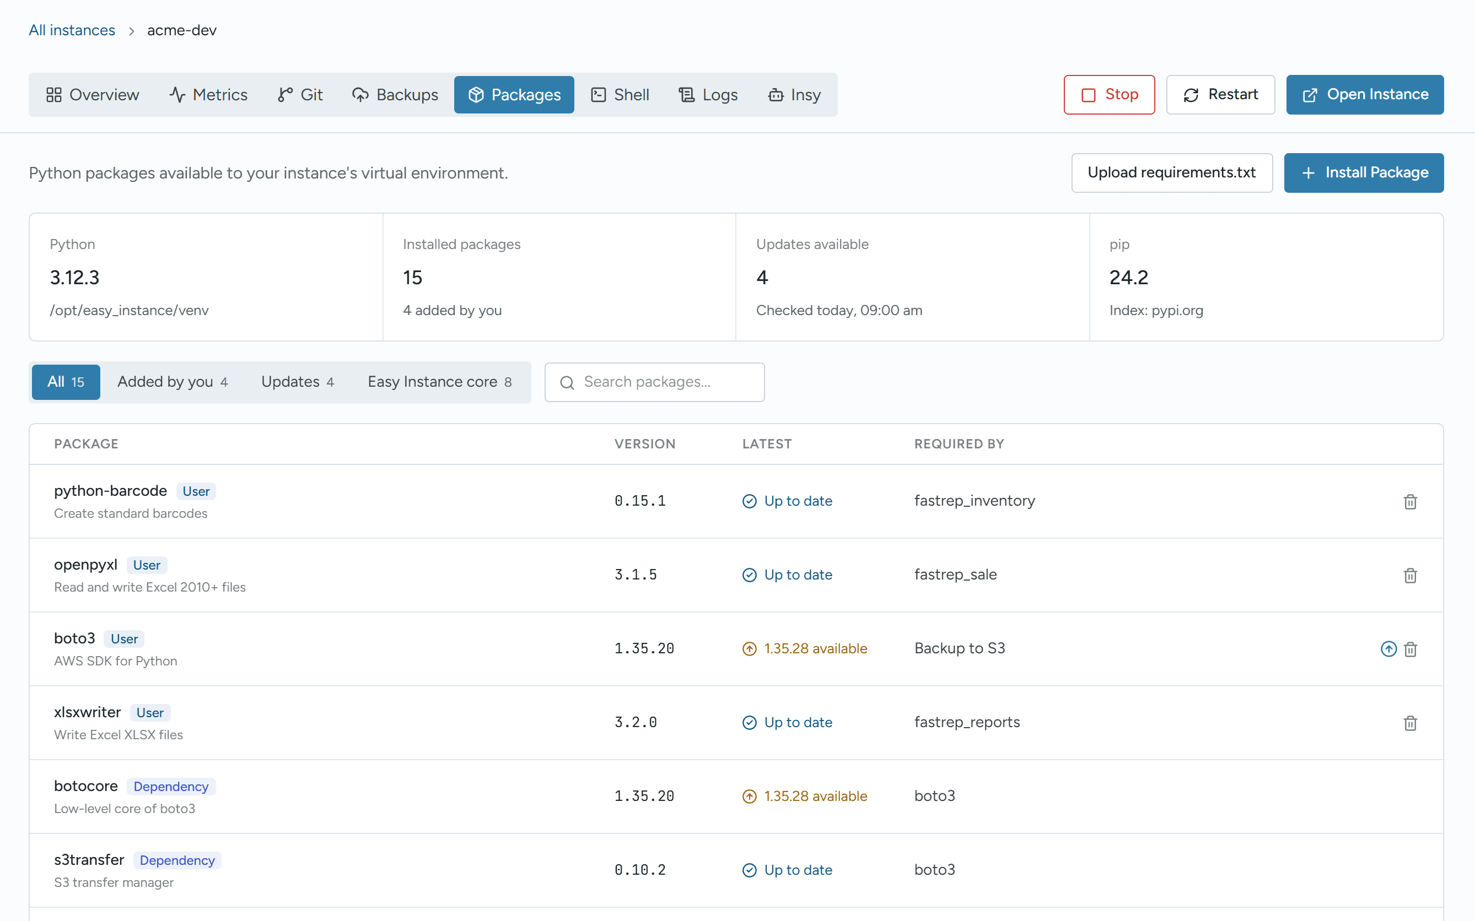This screenshot has width=1475, height=921.
Task: Click Open Instance button
Action: [x=1365, y=94]
